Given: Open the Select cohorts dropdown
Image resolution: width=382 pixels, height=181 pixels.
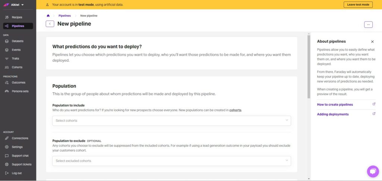Looking at the screenshot, I should click(x=172, y=120).
